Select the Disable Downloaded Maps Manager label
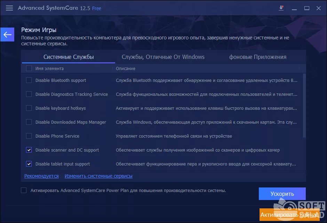This screenshot has height=223, width=327. tap(71, 122)
